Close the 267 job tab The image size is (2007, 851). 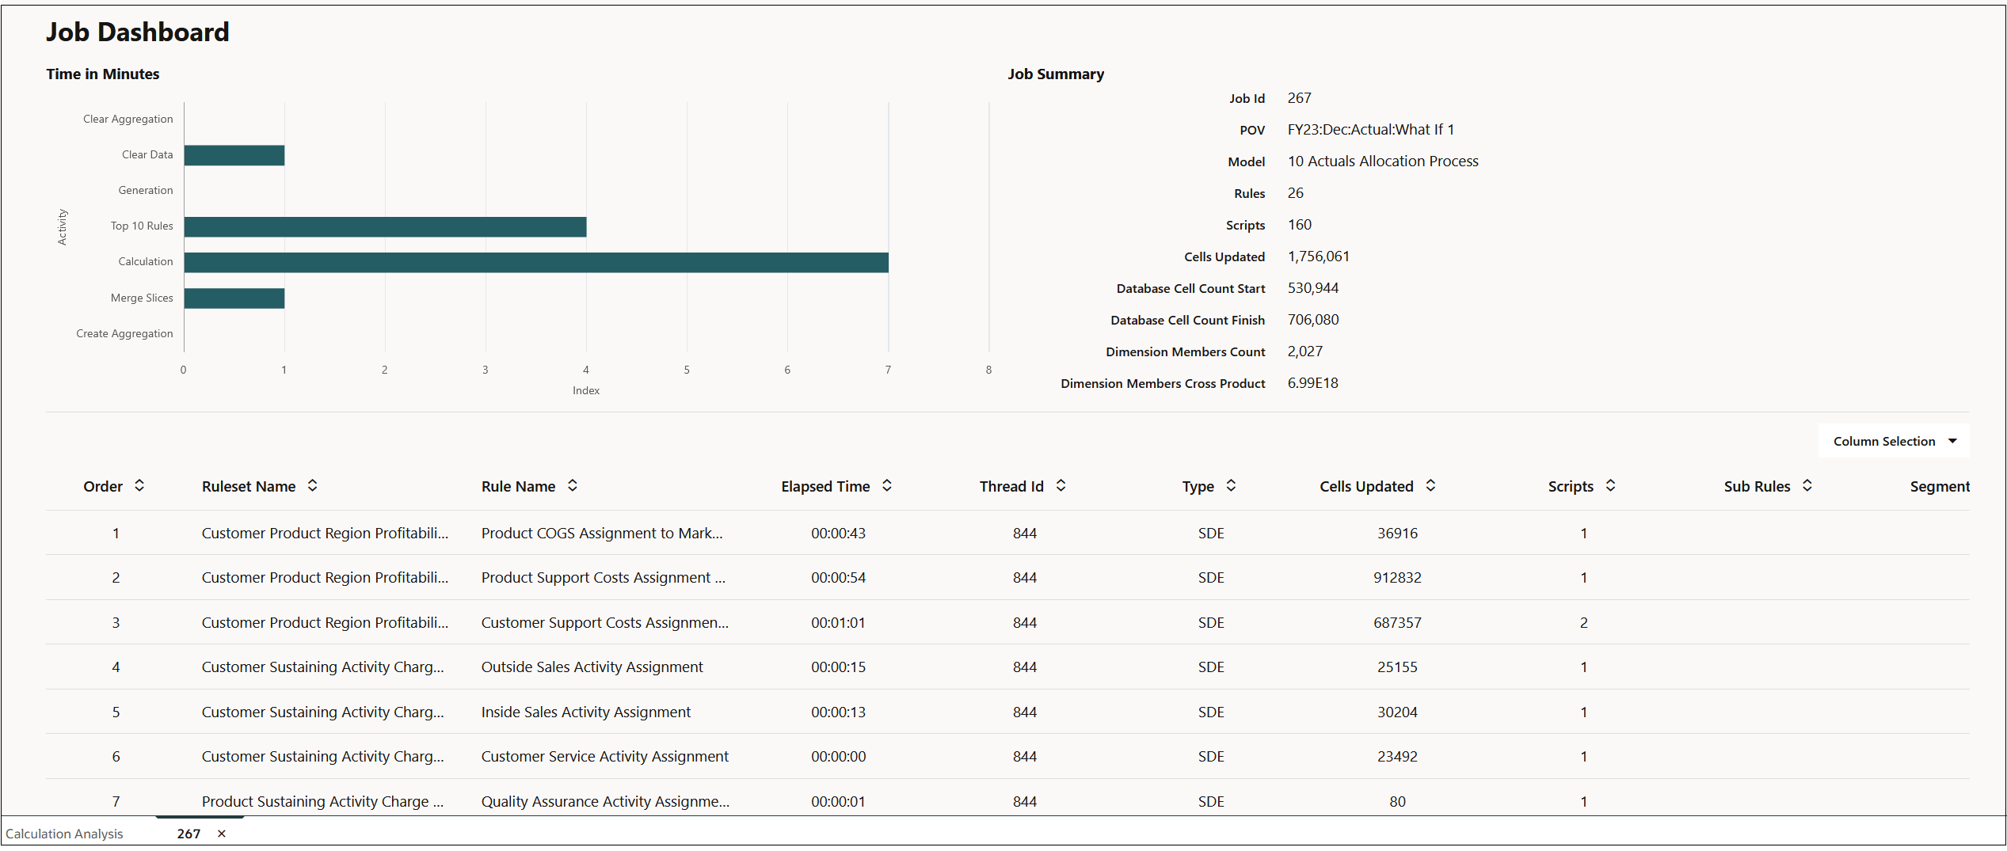[x=222, y=834]
